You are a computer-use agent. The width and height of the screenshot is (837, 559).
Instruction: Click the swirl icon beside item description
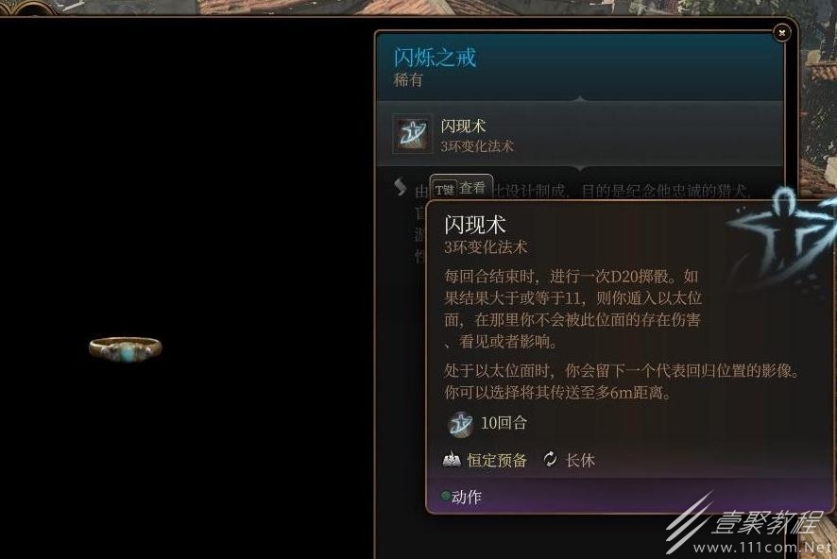pyautogui.click(x=401, y=187)
